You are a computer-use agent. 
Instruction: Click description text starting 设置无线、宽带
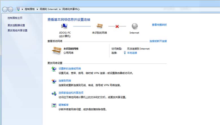click(x=96, y=73)
